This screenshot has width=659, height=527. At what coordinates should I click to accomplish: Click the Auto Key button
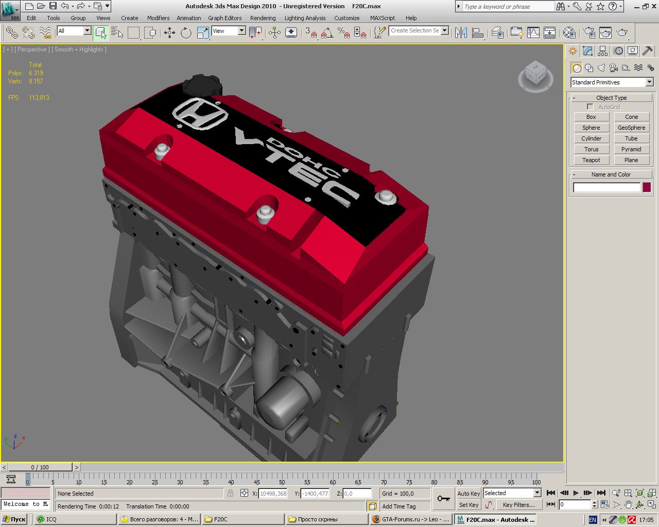(x=469, y=494)
